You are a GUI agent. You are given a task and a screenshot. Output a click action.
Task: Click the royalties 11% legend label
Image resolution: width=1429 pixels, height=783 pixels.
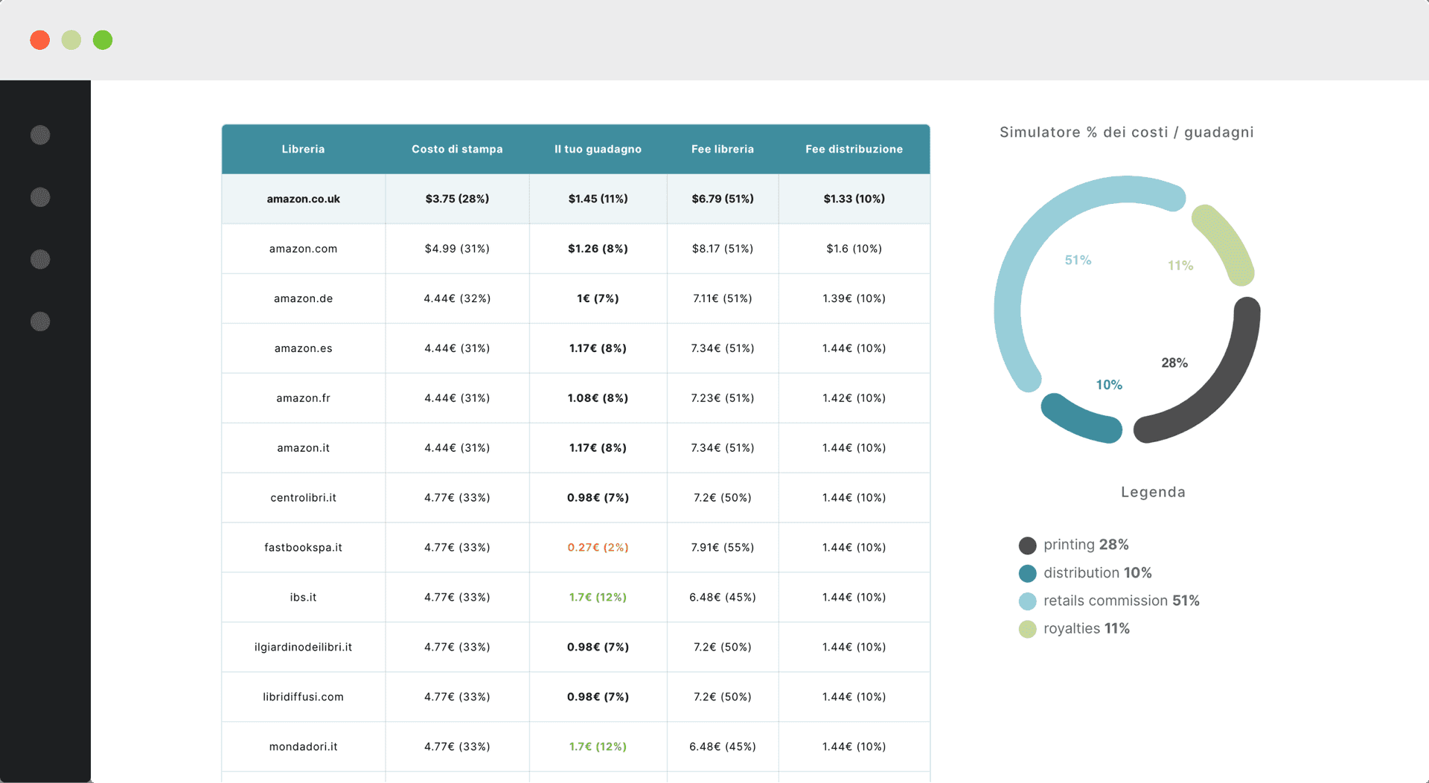(x=1086, y=629)
